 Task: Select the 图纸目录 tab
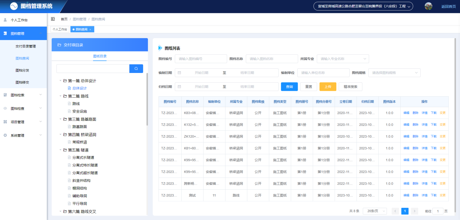click(100, 56)
